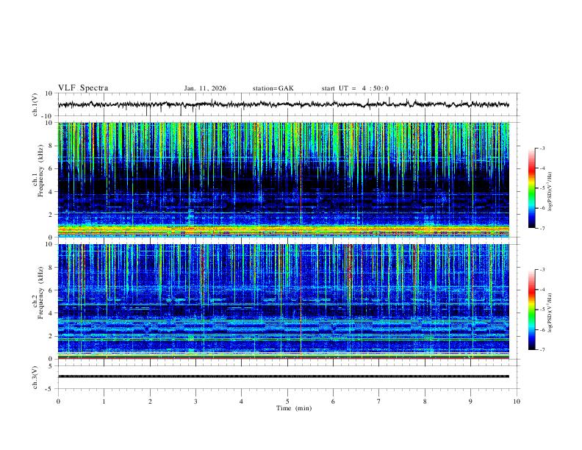The width and height of the screenshot is (582, 450).
Task: Click the "9" tick on the time axis
Action: coord(470,401)
